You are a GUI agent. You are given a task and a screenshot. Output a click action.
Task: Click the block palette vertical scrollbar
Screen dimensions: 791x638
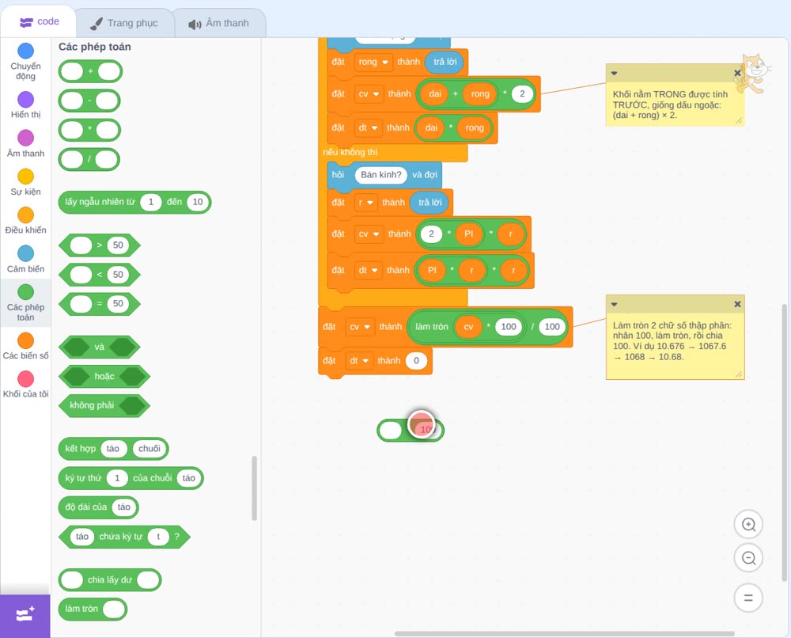point(254,488)
